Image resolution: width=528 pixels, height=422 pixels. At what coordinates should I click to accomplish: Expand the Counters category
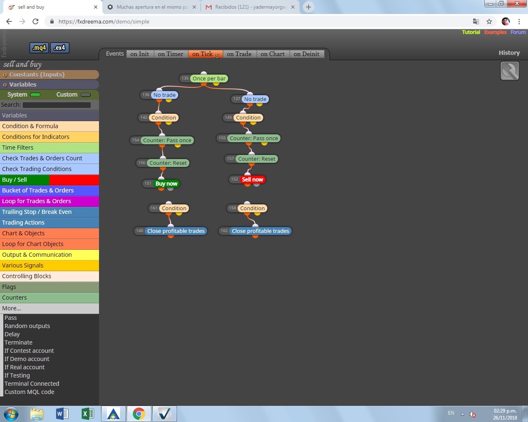49,298
